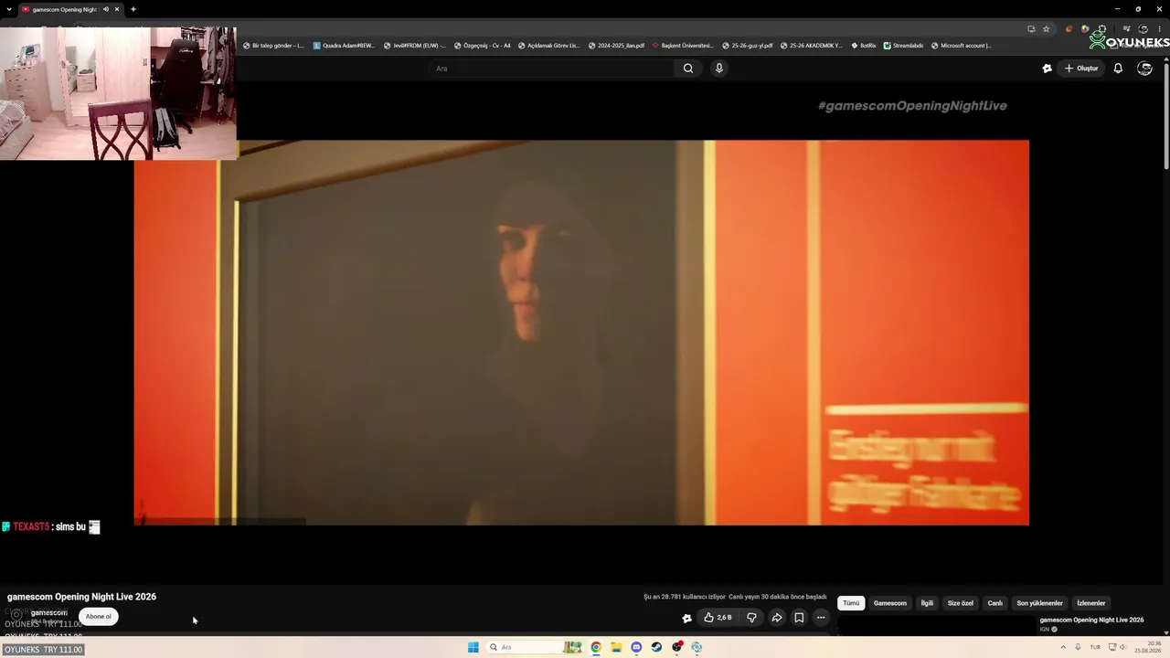Dislike the gamescom video
Viewport: 1170px width, 658px height.
(x=751, y=618)
